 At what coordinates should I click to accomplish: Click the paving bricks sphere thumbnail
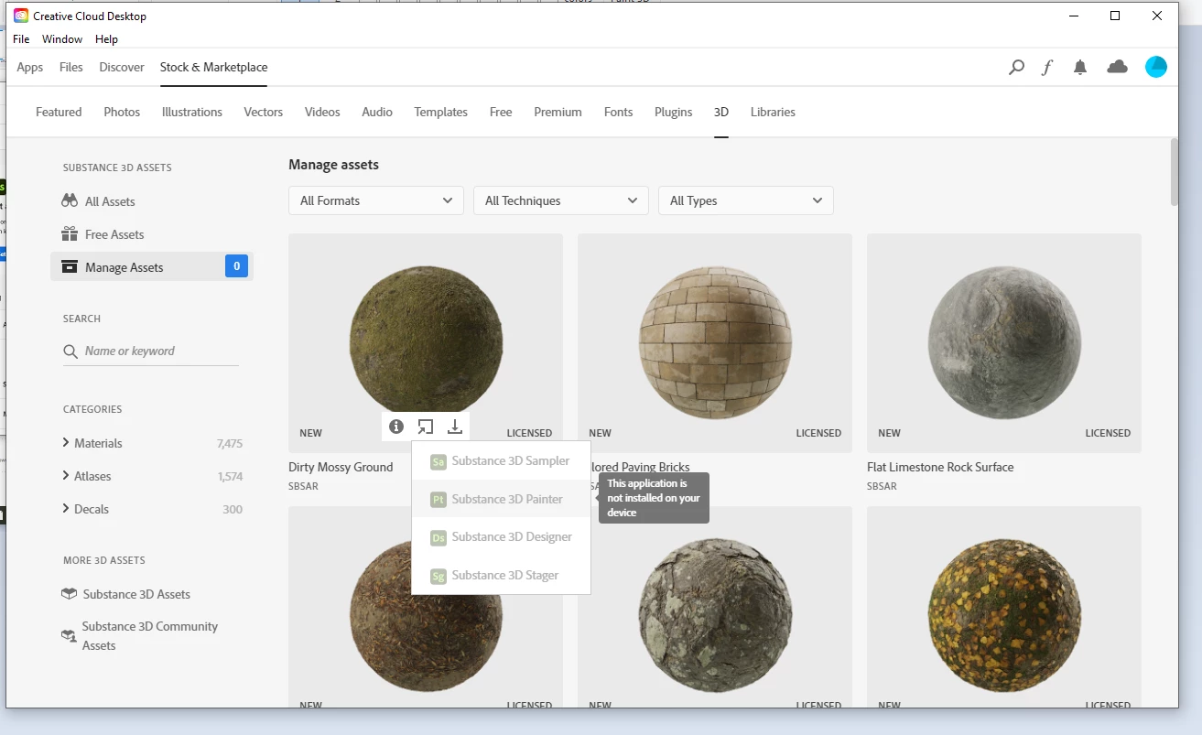[x=715, y=343]
